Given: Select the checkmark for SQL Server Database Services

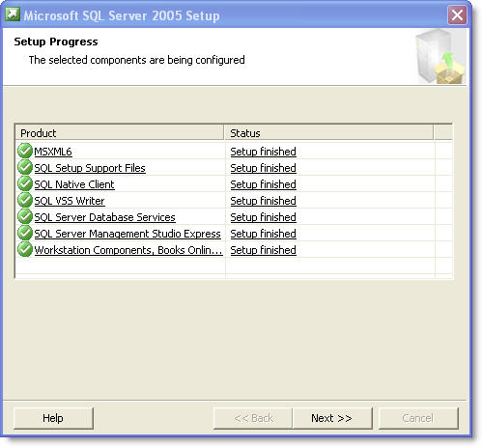Looking at the screenshot, I should [25, 216].
